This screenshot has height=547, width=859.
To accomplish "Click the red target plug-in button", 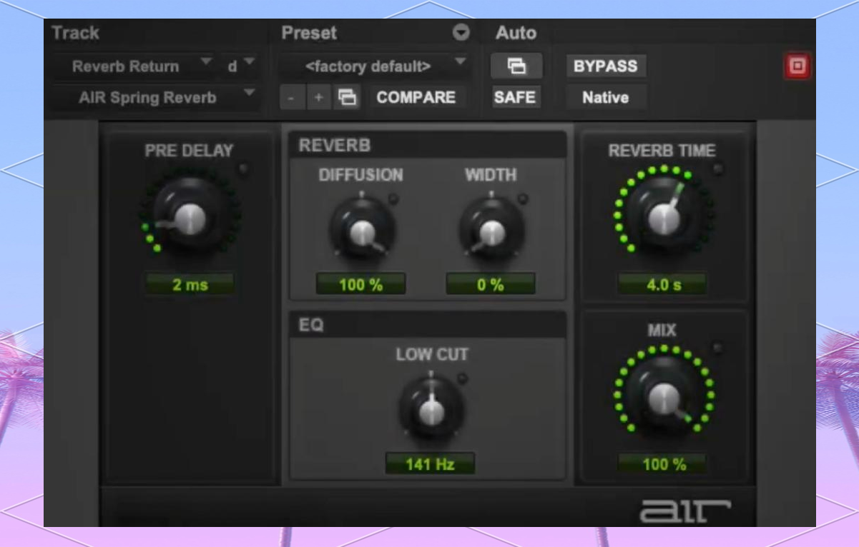I will point(797,66).
